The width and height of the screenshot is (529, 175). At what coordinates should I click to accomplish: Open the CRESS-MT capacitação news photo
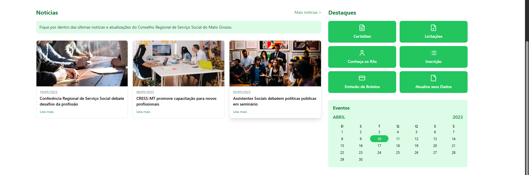[178, 63]
